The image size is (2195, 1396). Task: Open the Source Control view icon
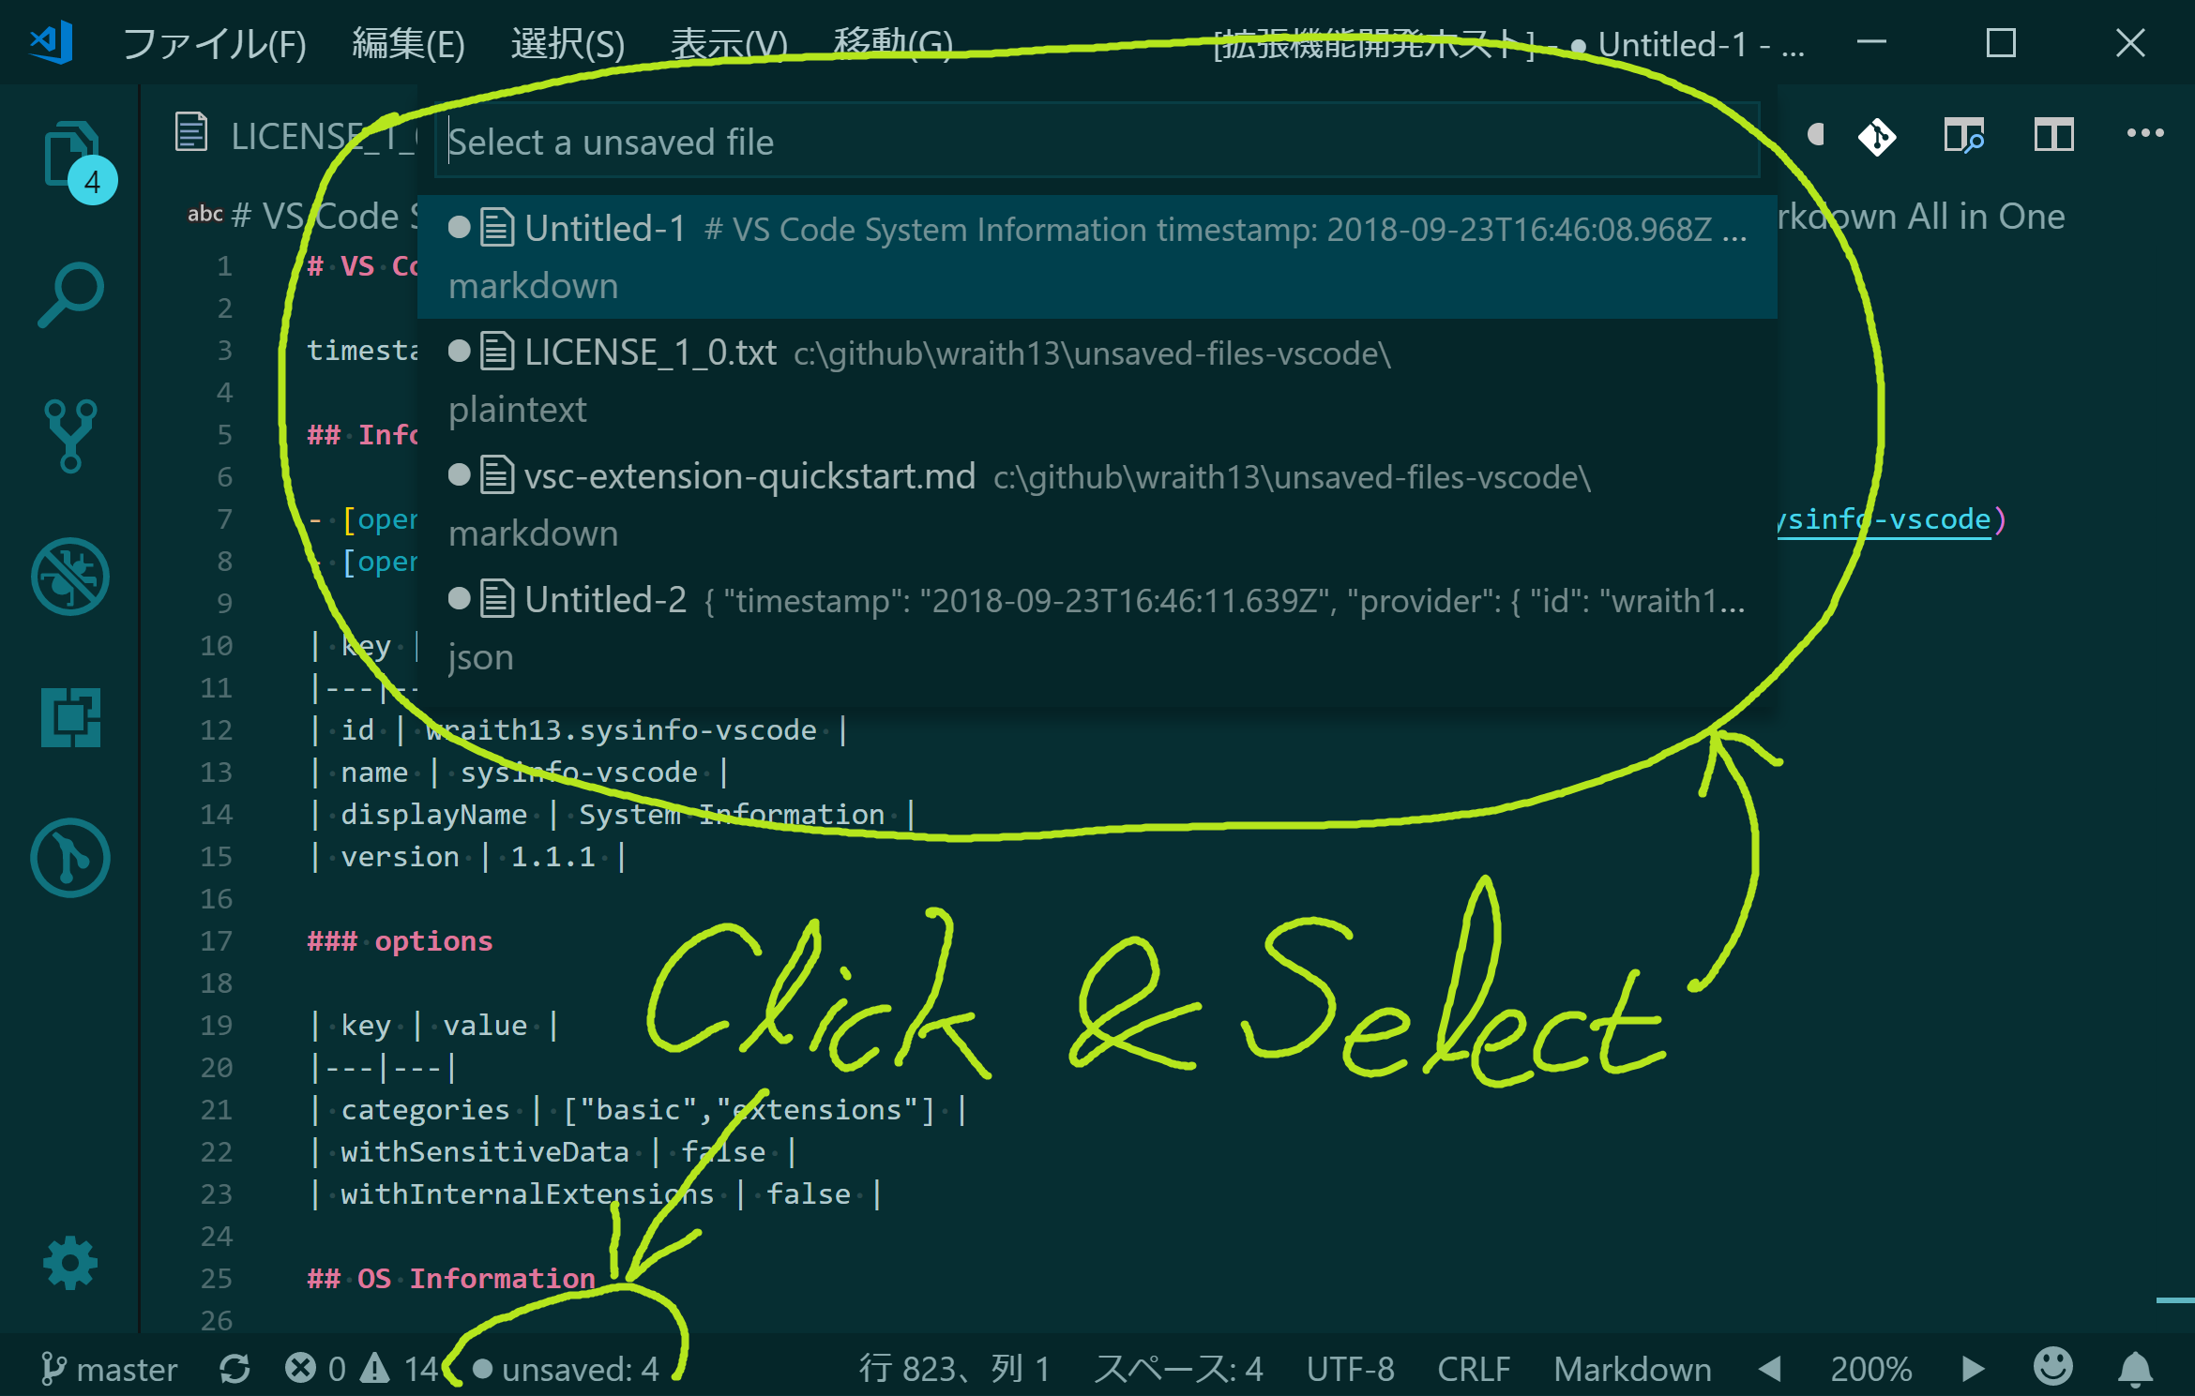tap(70, 436)
